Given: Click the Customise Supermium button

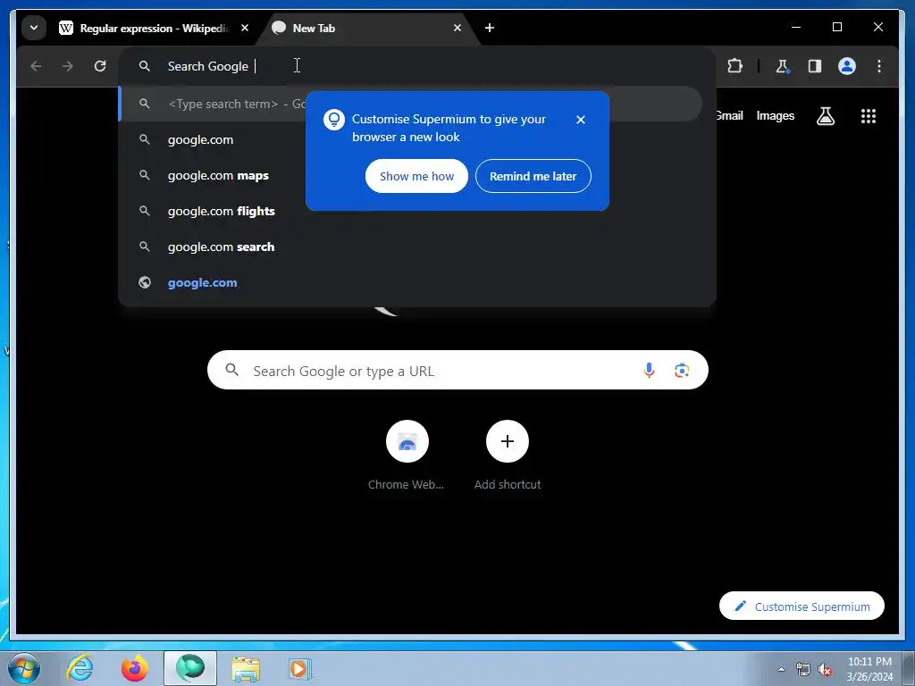Looking at the screenshot, I should (x=802, y=607).
